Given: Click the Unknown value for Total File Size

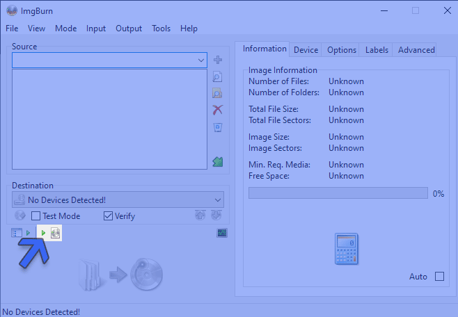Looking at the screenshot, I should [346, 109].
